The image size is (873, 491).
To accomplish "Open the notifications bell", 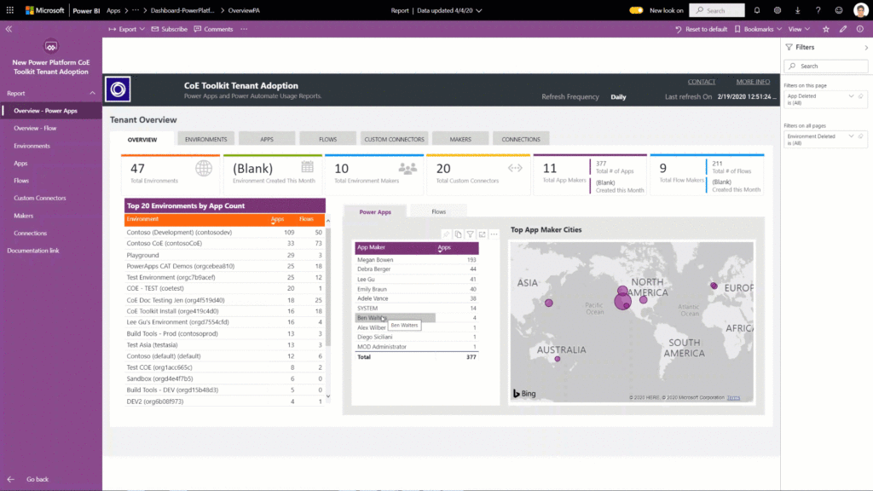I will coord(757,10).
